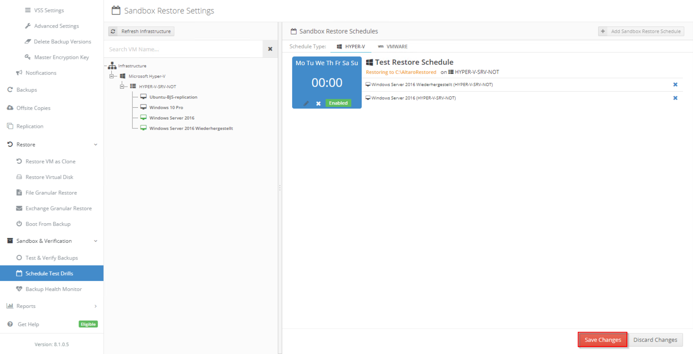Open Backup Health Monitor in sidebar
The height and width of the screenshot is (354, 693).
point(54,289)
